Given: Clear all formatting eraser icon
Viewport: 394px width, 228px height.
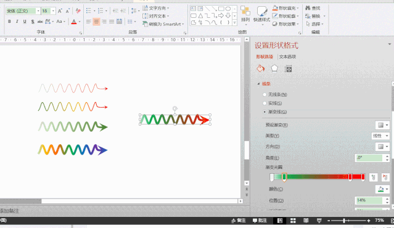Looking at the screenshot, I should click(78, 11).
